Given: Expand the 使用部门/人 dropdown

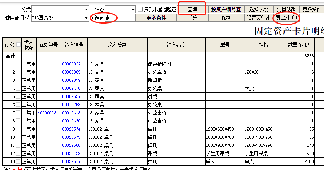Looking at the screenshot, I should click(86, 18).
